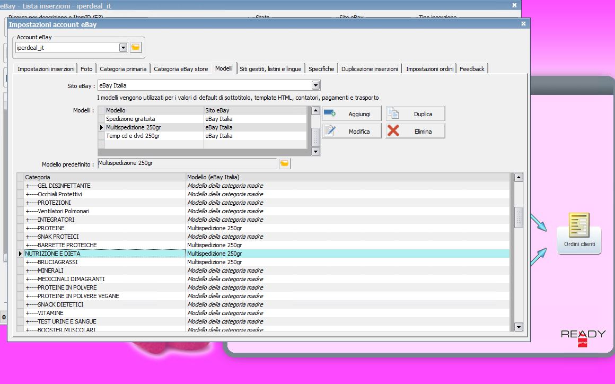This screenshot has height=384, width=615.
Task: Open folder icon next to Account eBay
Action: pyautogui.click(x=136, y=47)
